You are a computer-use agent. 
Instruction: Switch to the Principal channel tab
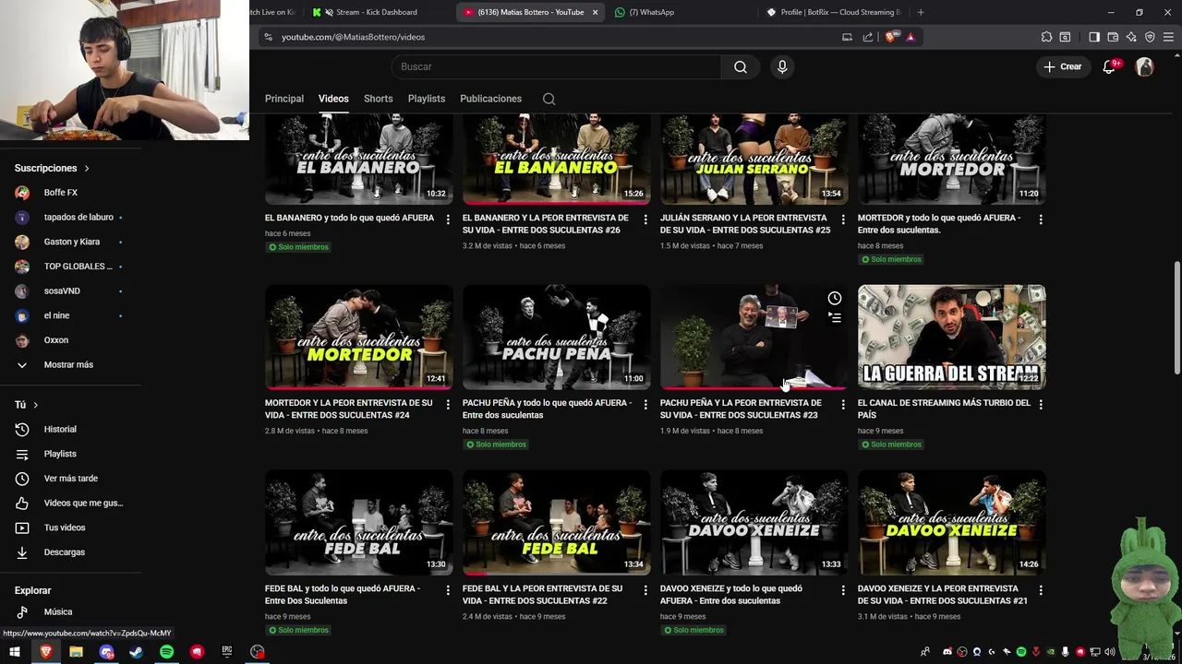284,99
